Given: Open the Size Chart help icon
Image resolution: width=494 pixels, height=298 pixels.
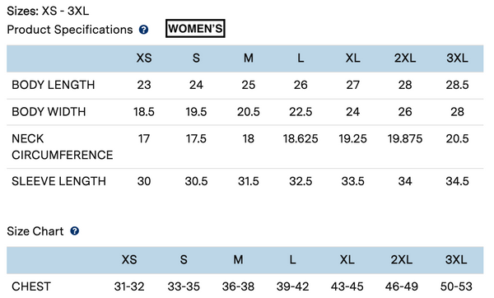Looking at the screenshot, I should coord(74,231).
